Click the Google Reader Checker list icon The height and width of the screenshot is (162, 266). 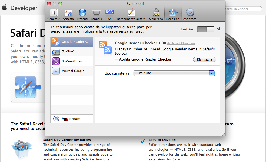point(56,41)
